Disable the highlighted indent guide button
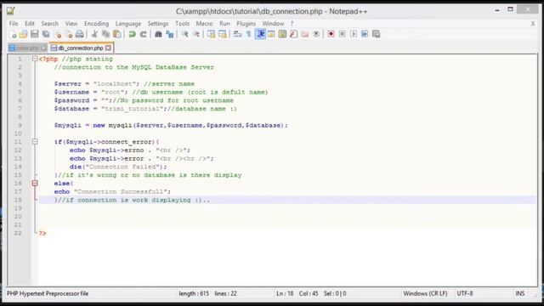544x306 pixels. pos(260,34)
